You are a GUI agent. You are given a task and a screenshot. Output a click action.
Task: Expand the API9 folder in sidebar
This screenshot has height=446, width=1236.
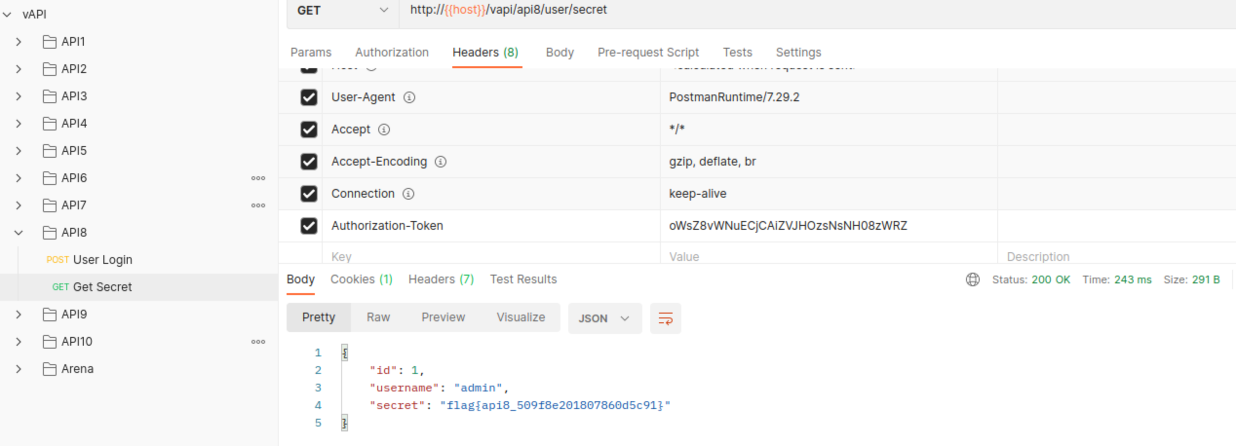19,315
